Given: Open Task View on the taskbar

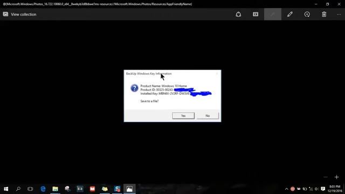Looking at the screenshot, I should [x=30, y=189].
